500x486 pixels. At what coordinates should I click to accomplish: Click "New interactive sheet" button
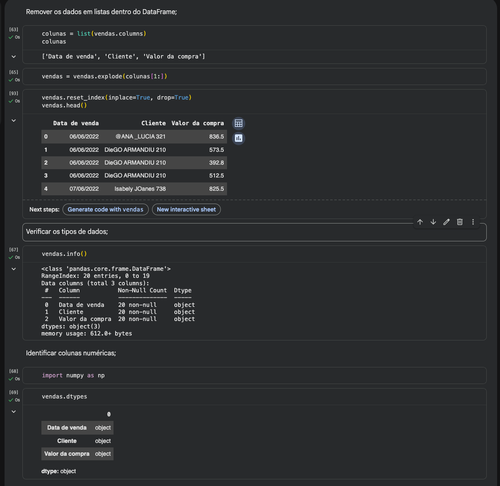point(186,209)
